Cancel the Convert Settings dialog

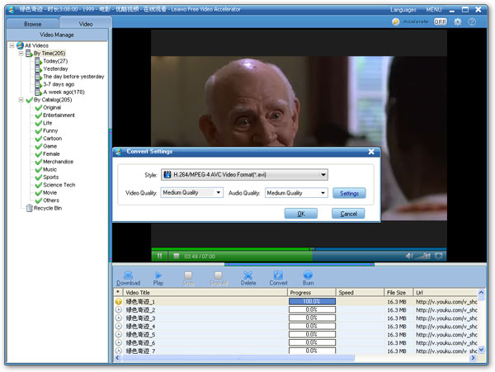click(x=348, y=214)
